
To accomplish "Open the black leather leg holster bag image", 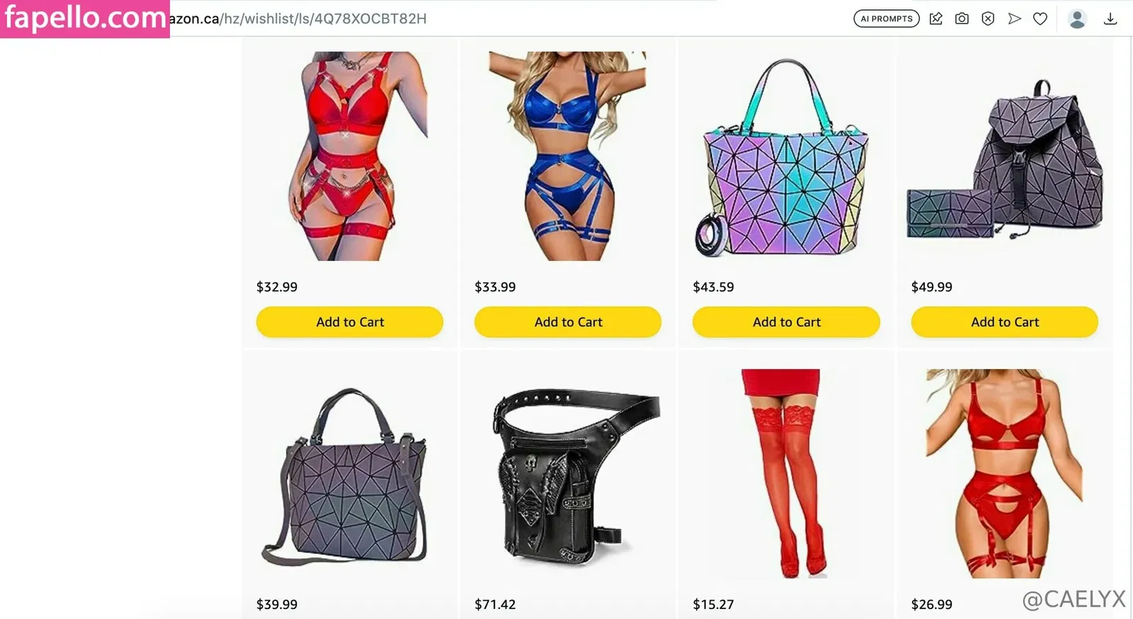I will click(575, 477).
